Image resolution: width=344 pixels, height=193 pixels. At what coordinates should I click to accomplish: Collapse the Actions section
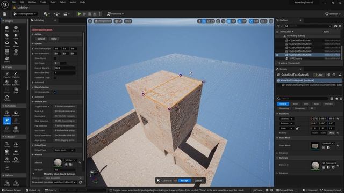[33, 34]
